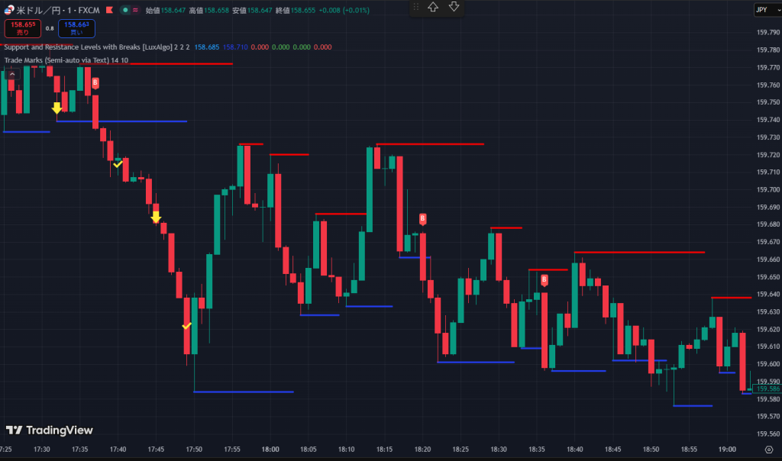Click the current price label 159.586

(767, 388)
